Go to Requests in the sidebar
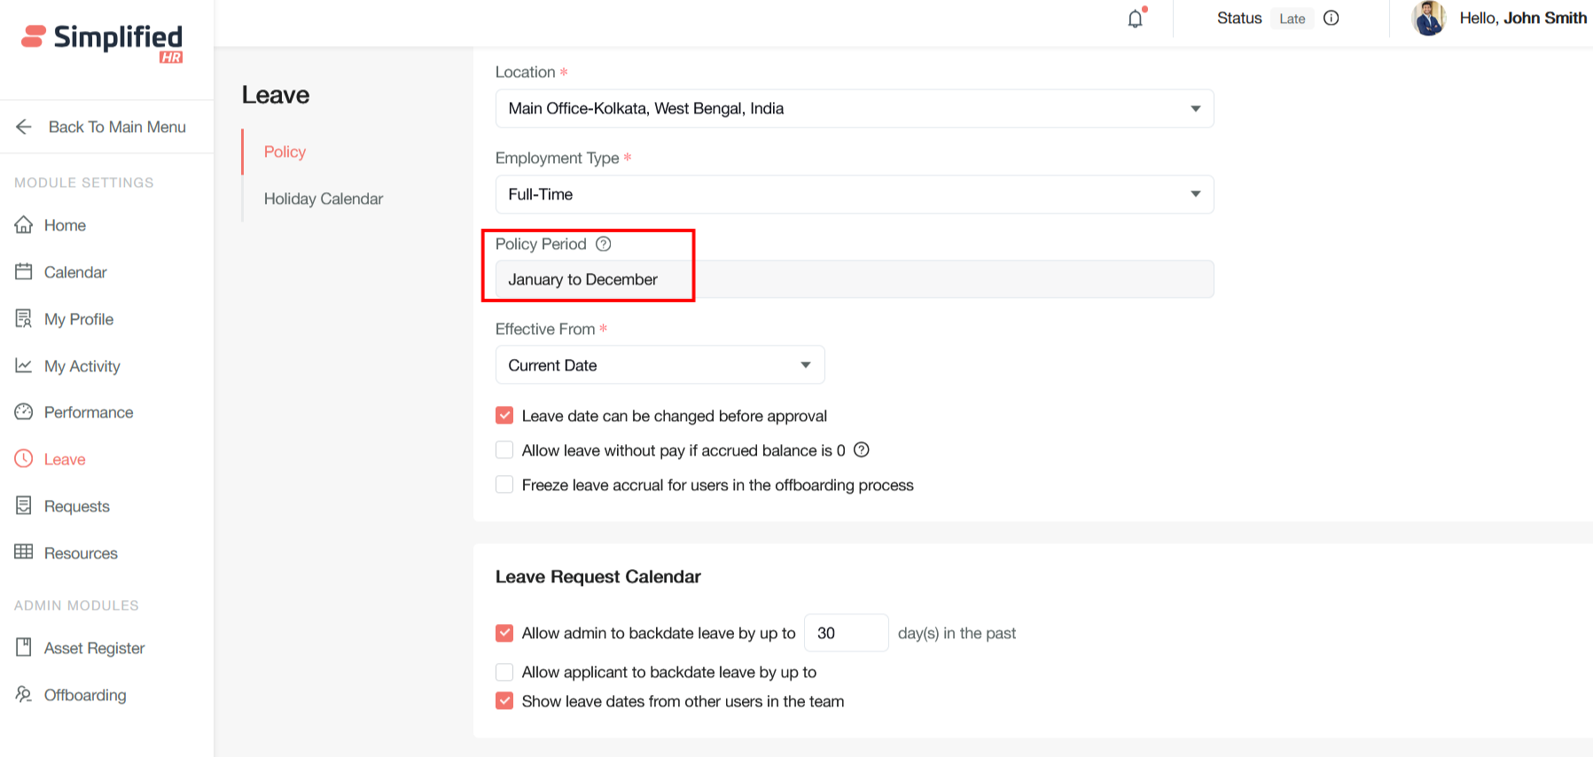This screenshot has height=757, width=1593. coord(77,506)
